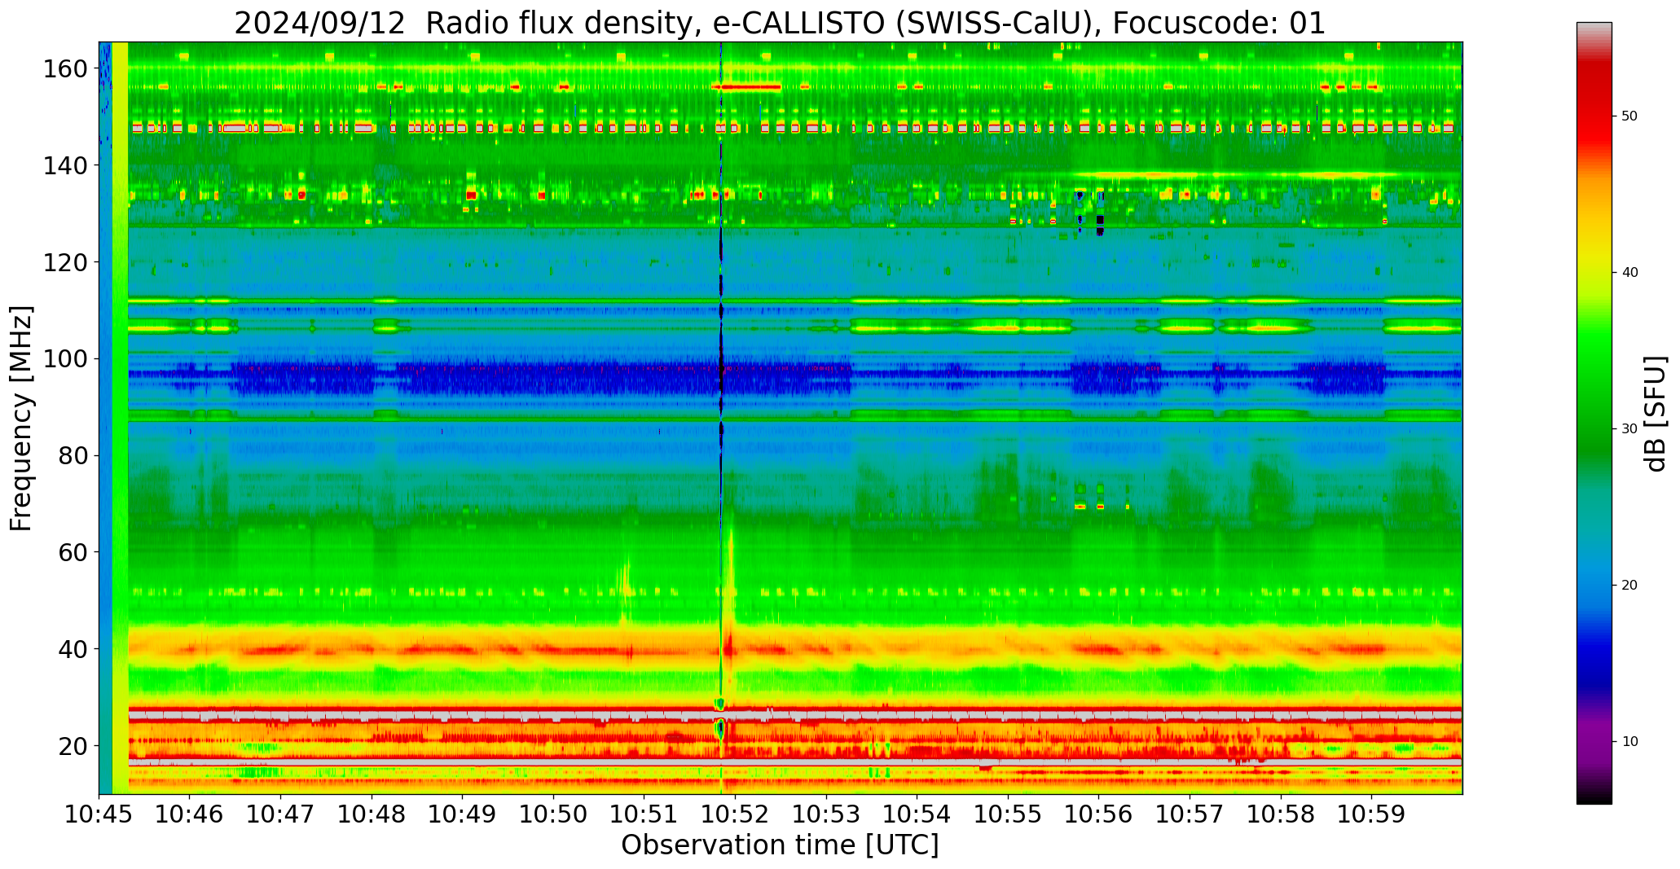Screen dimensions: 1680x869
Task: Click the 100 MHz frequency tick label
Action: (65, 359)
